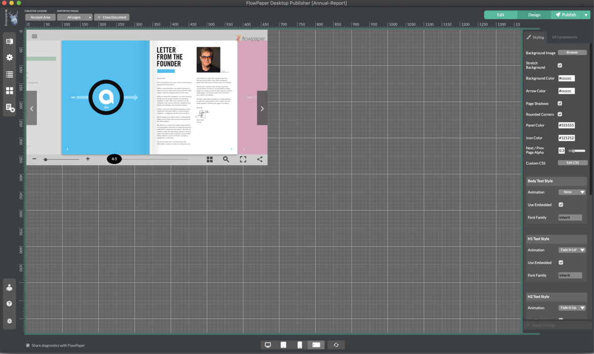Switch to the Design mode tab
Screen dimensions: 594x354
(x=534, y=15)
